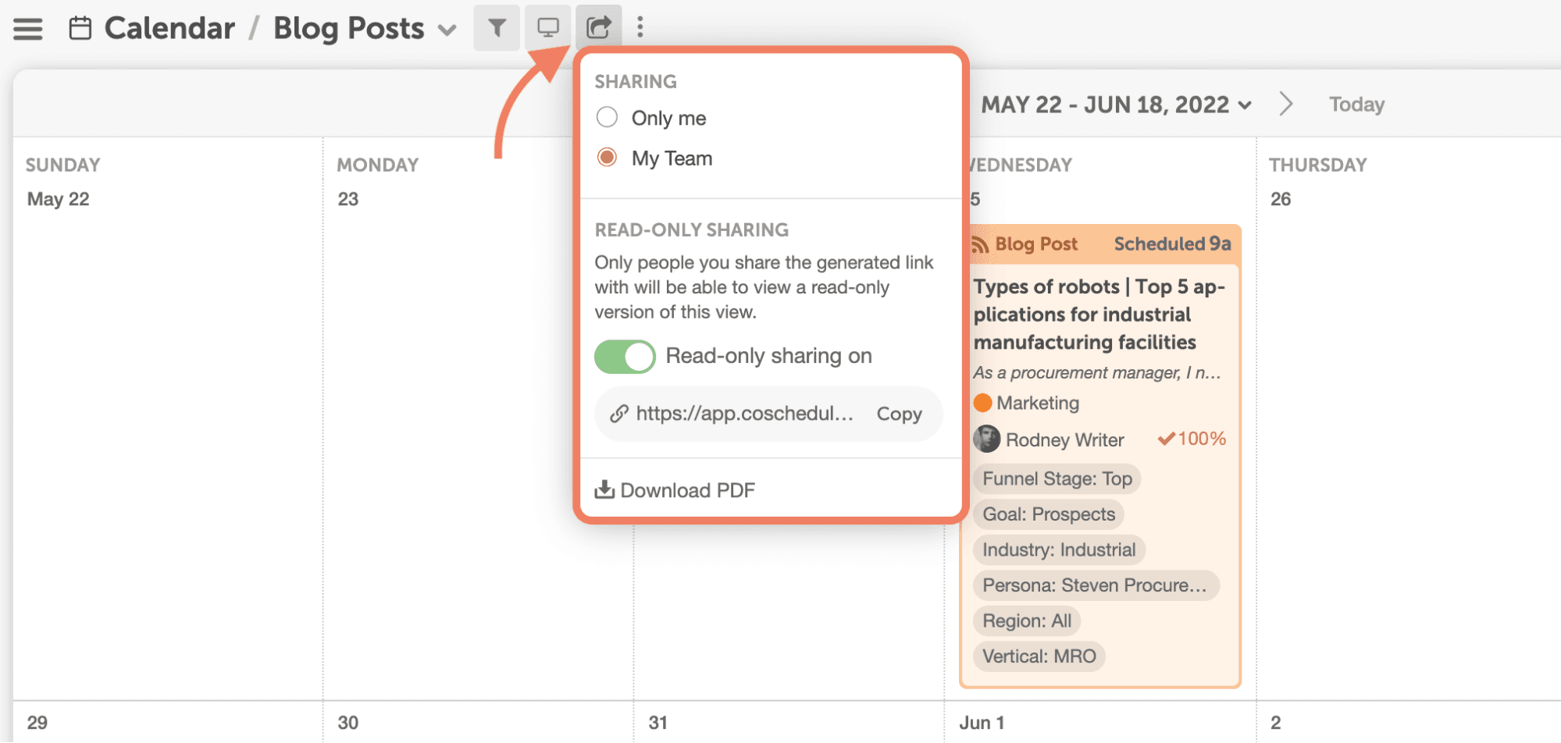Go to next date range with right chevron
Image resolution: width=1561 pixels, height=743 pixels.
pyautogui.click(x=1285, y=104)
